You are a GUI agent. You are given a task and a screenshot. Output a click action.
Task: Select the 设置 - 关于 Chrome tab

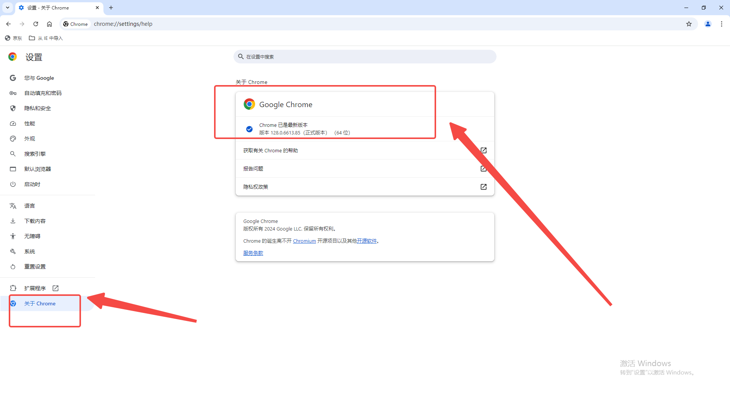point(59,8)
